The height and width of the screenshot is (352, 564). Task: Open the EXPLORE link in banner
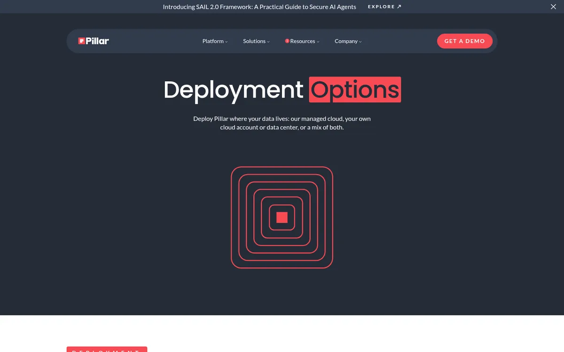[384, 7]
